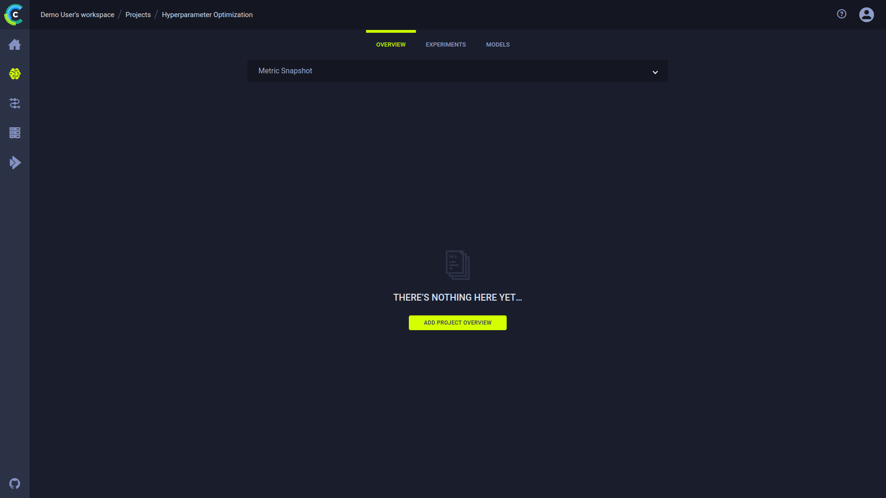The width and height of the screenshot is (886, 498).
Task: Open the user profile avatar menu
Action: click(x=866, y=15)
